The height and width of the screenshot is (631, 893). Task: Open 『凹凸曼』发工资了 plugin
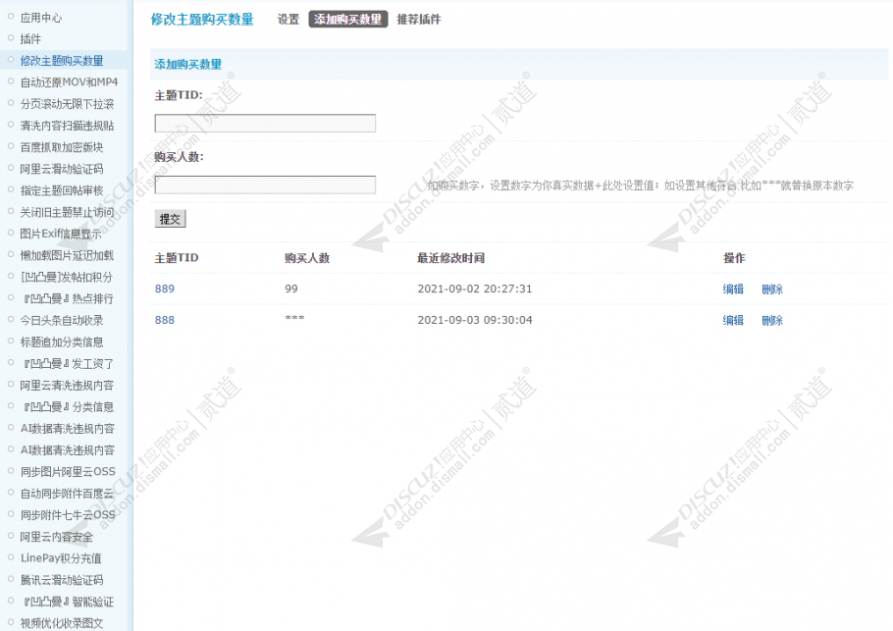pos(67,364)
